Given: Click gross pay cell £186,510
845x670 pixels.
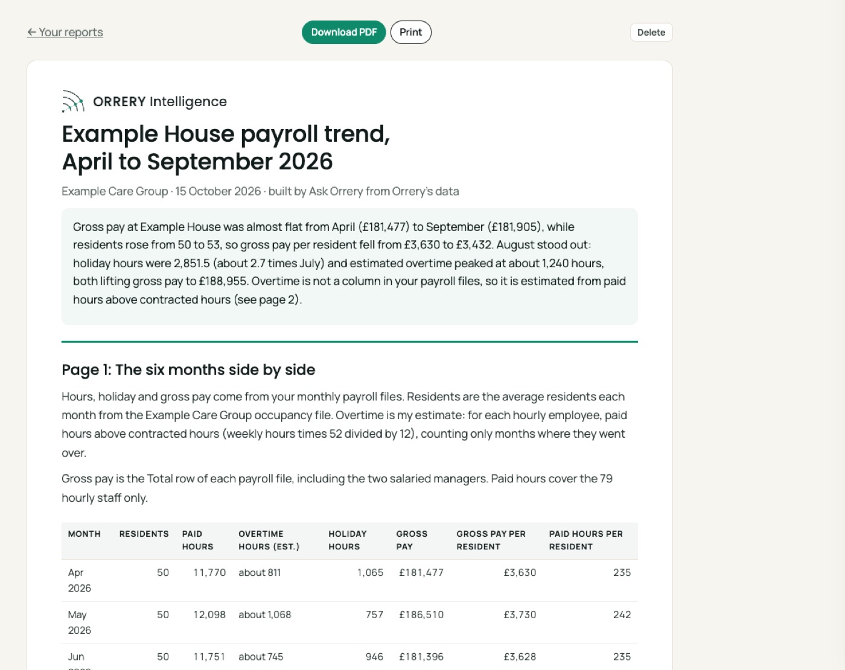Looking at the screenshot, I should [421, 615].
